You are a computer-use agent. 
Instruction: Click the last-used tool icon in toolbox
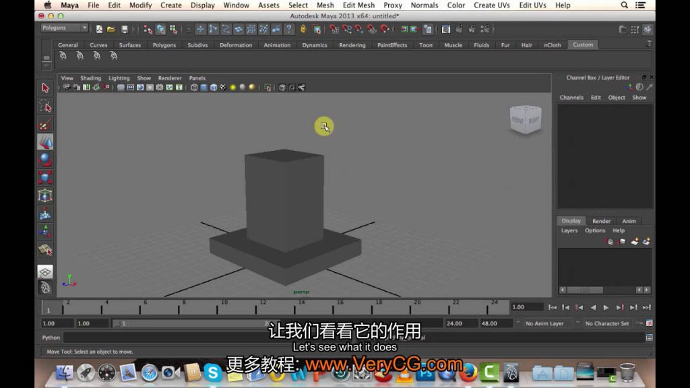[x=45, y=249]
